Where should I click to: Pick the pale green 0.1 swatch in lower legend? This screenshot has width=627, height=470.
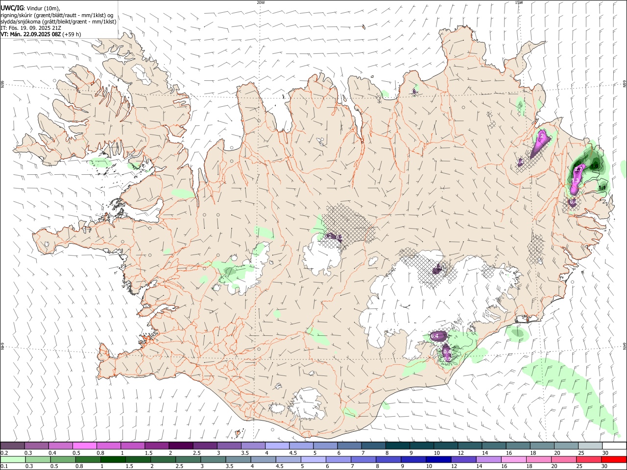(x=13, y=459)
